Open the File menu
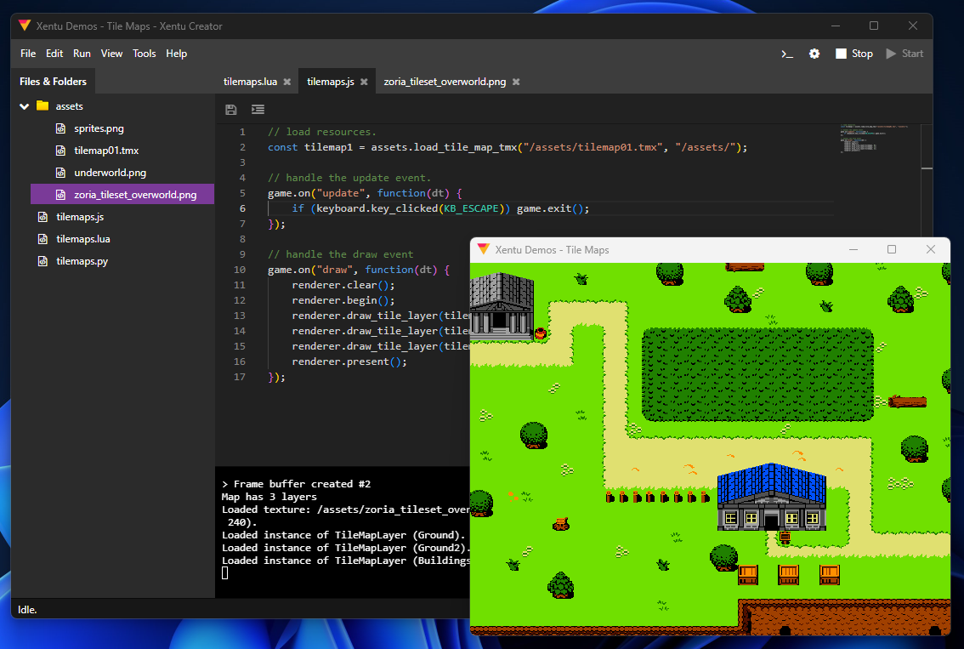964x649 pixels. pyautogui.click(x=27, y=53)
